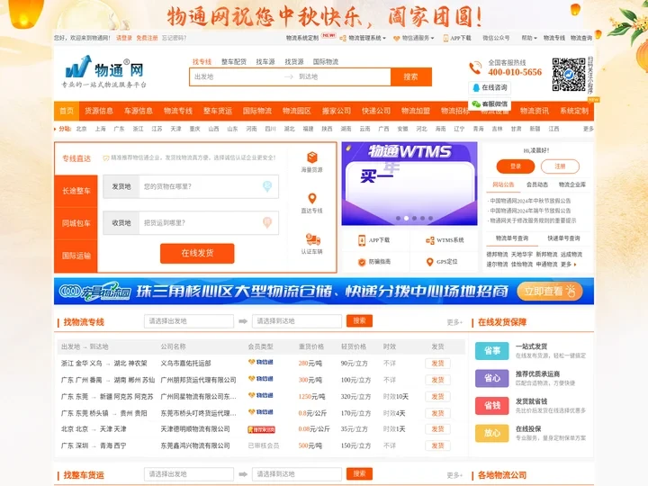Click the orange 搜索 button in header
Screen dimensions: 648x486
[x=410, y=76]
